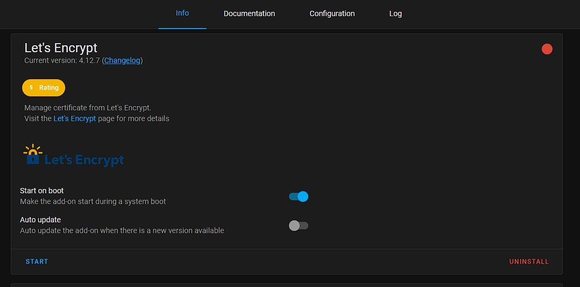Open the Documentation tab
Viewport: 580px width, 287px height.
point(249,13)
